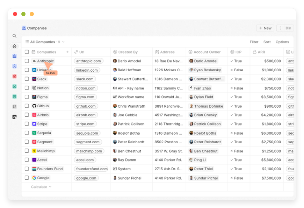
Task: Open the Options menu
Action: coord(282,42)
